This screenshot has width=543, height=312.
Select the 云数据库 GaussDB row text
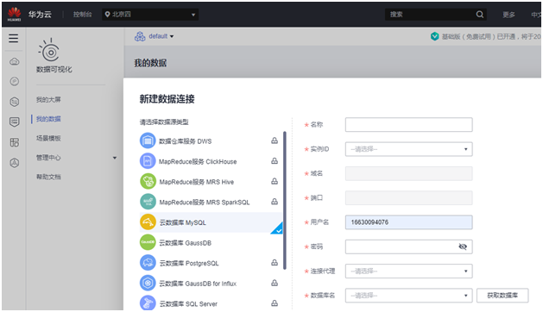(x=186, y=243)
